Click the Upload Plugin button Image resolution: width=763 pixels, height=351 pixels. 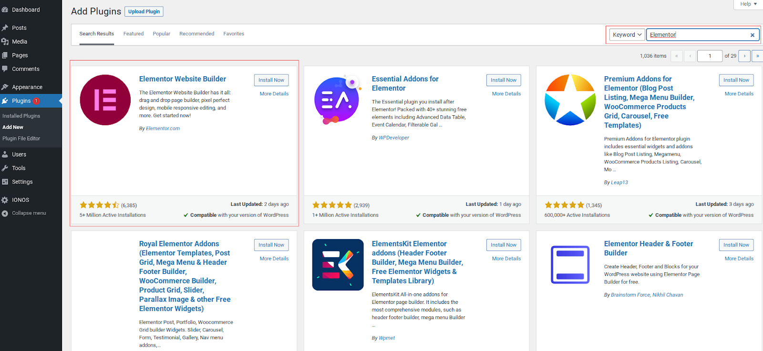[144, 11]
